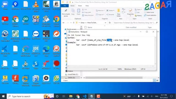
Task: Open the CocCoc browser desktop icon
Action: [56, 79]
